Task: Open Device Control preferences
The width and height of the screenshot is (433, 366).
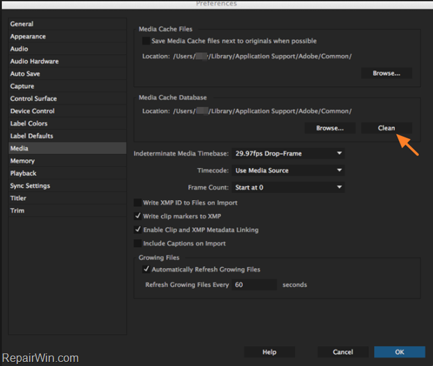Action: [x=67, y=111]
